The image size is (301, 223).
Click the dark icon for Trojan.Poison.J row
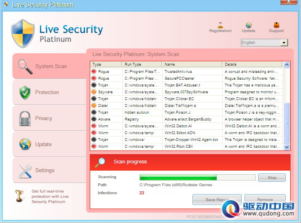coord(94,113)
